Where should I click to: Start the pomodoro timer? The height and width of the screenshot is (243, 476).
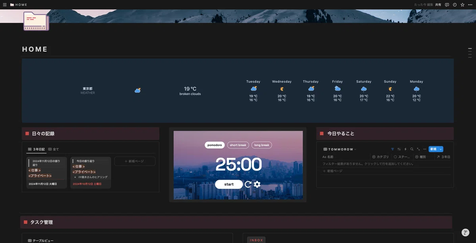(x=229, y=184)
